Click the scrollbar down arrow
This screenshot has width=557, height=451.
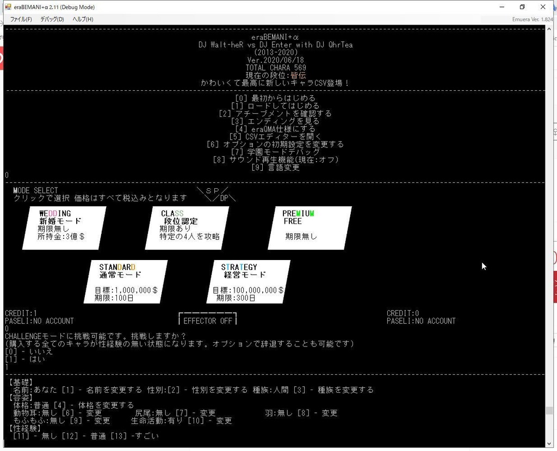click(x=549, y=444)
